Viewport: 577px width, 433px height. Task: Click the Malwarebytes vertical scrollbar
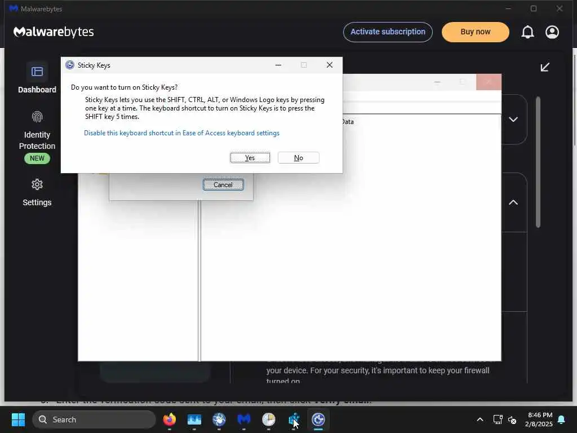tap(538, 162)
